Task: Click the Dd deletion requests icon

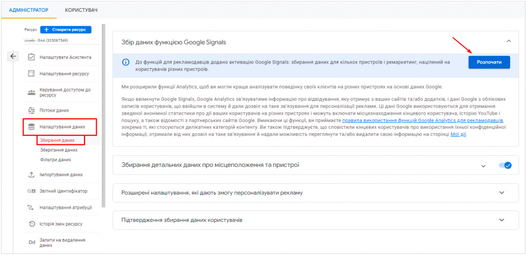Action: 32,243
